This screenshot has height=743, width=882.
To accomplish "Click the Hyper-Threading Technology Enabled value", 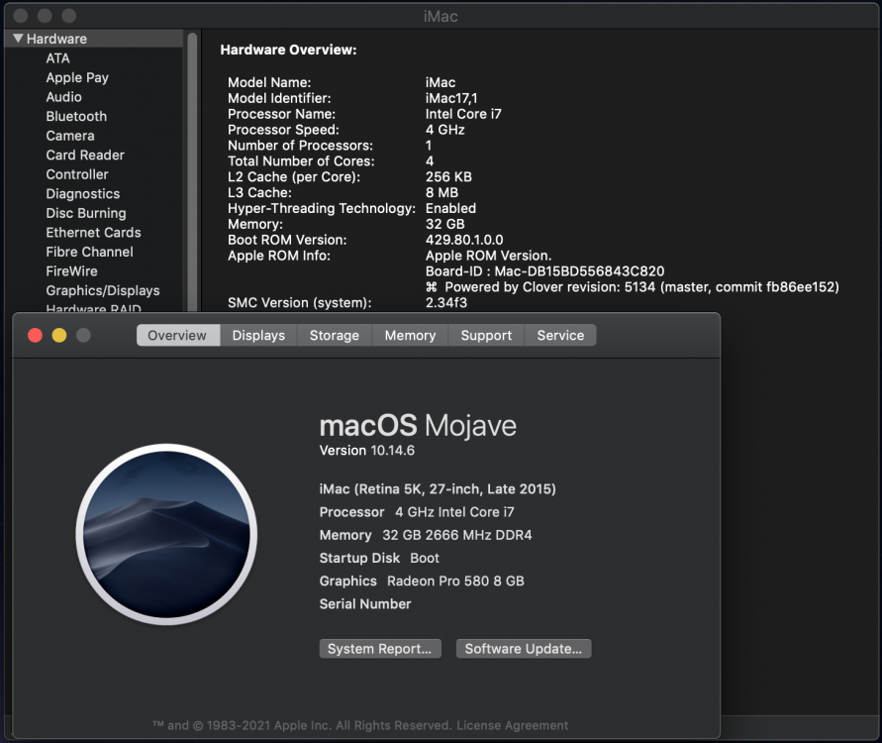I will tap(450, 208).
